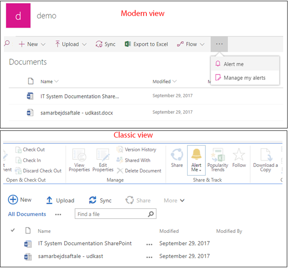
Task: Click Shared With in the ribbon
Action: tap(133, 160)
